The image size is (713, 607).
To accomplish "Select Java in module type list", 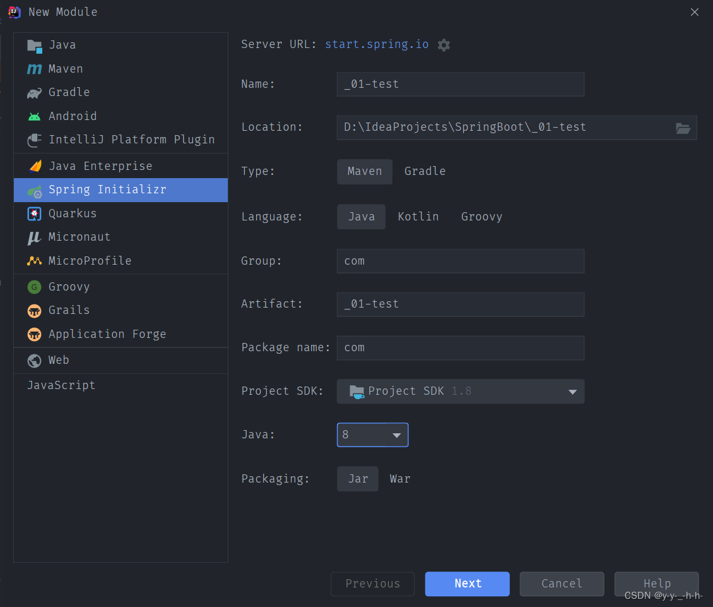I will [x=121, y=45].
